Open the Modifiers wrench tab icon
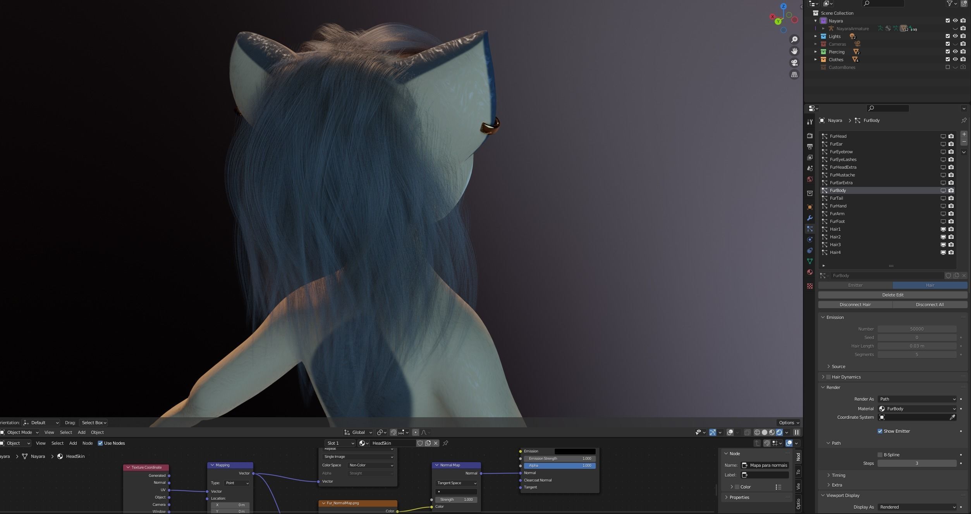This screenshot has height=514, width=971. pyautogui.click(x=810, y=218)
